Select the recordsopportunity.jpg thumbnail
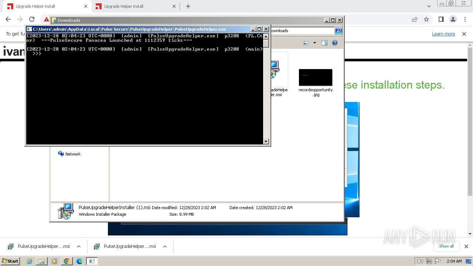Viewport: 473px width, 266px height. (x=315, y=77)
